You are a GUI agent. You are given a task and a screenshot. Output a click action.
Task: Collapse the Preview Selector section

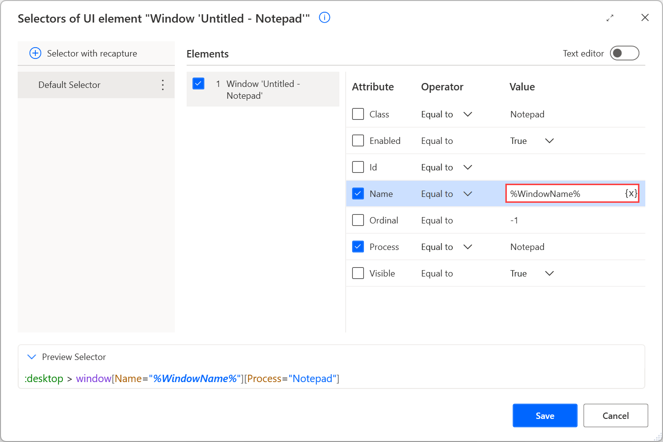pos(31,357)
